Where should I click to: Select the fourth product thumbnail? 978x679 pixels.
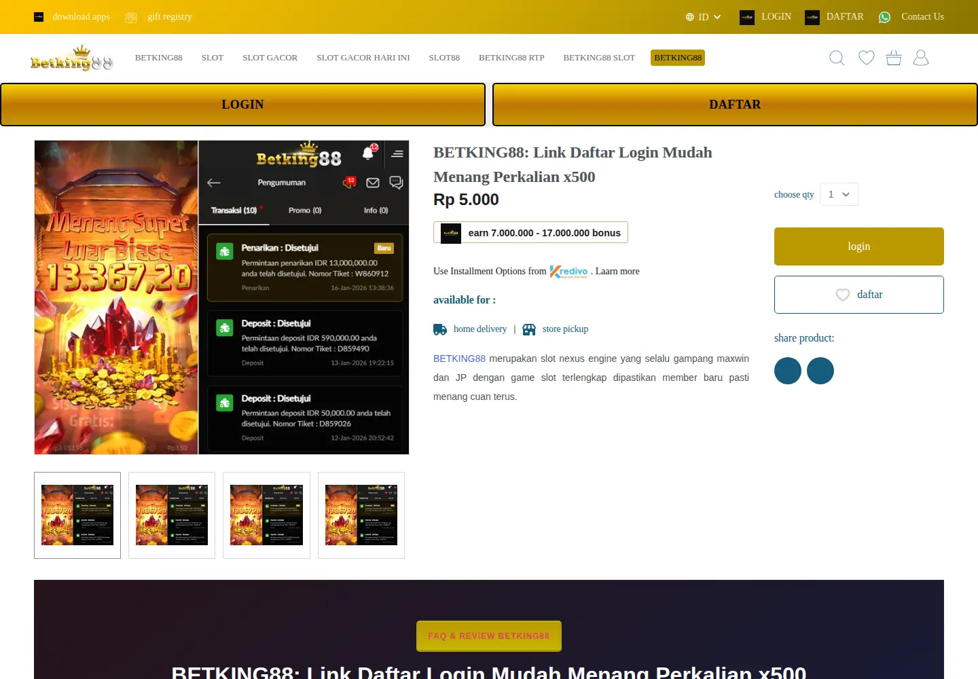pyautogui.click(x=361, y=515)
